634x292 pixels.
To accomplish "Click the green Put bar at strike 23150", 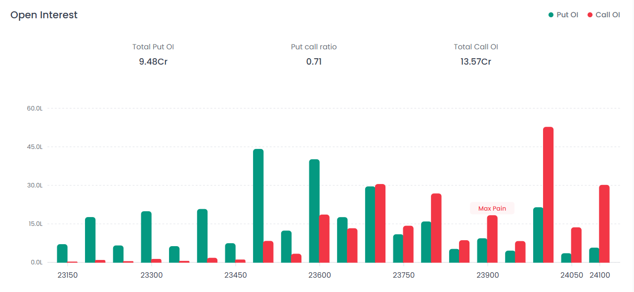I will pyautogui.click(x=62, y=254).
